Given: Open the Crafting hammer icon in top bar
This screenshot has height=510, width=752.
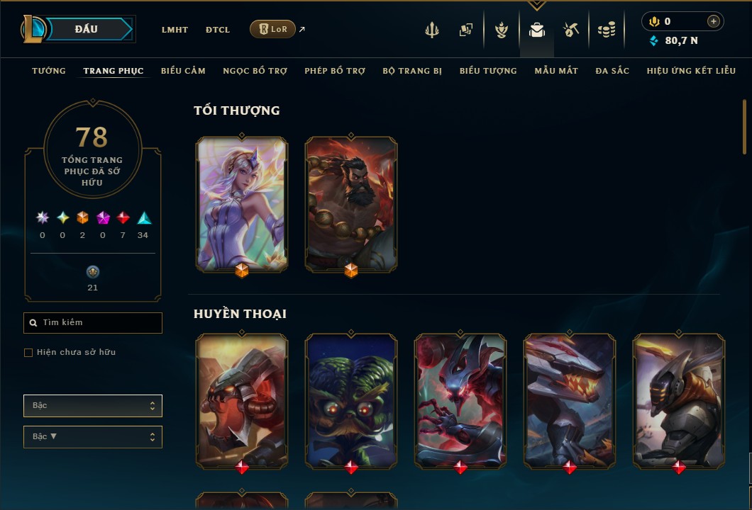Looking at the screenshot, I should (571, 30).
